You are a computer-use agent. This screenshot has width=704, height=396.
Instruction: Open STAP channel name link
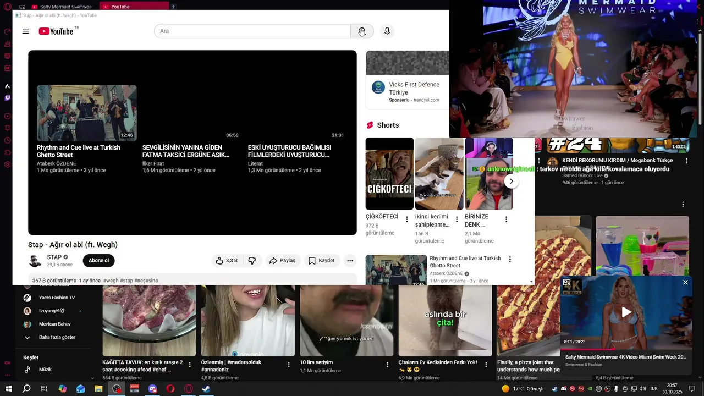coord(54,257)
